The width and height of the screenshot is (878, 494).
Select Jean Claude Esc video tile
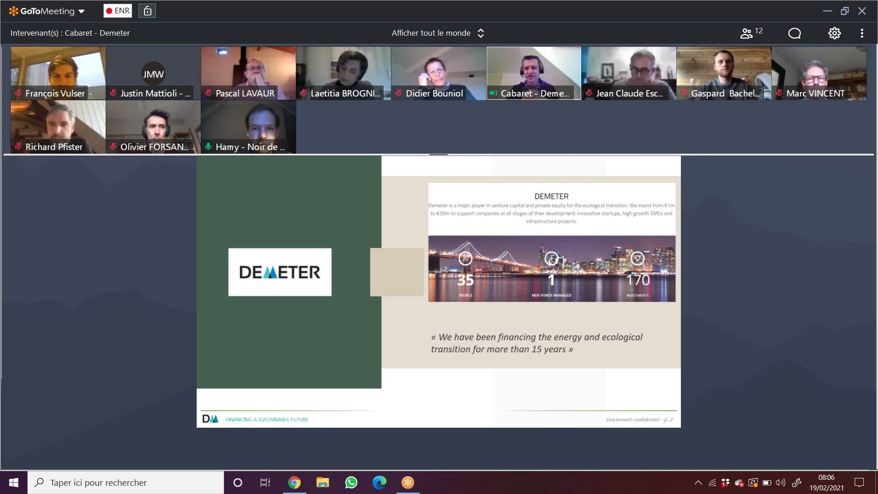[629, 73]
